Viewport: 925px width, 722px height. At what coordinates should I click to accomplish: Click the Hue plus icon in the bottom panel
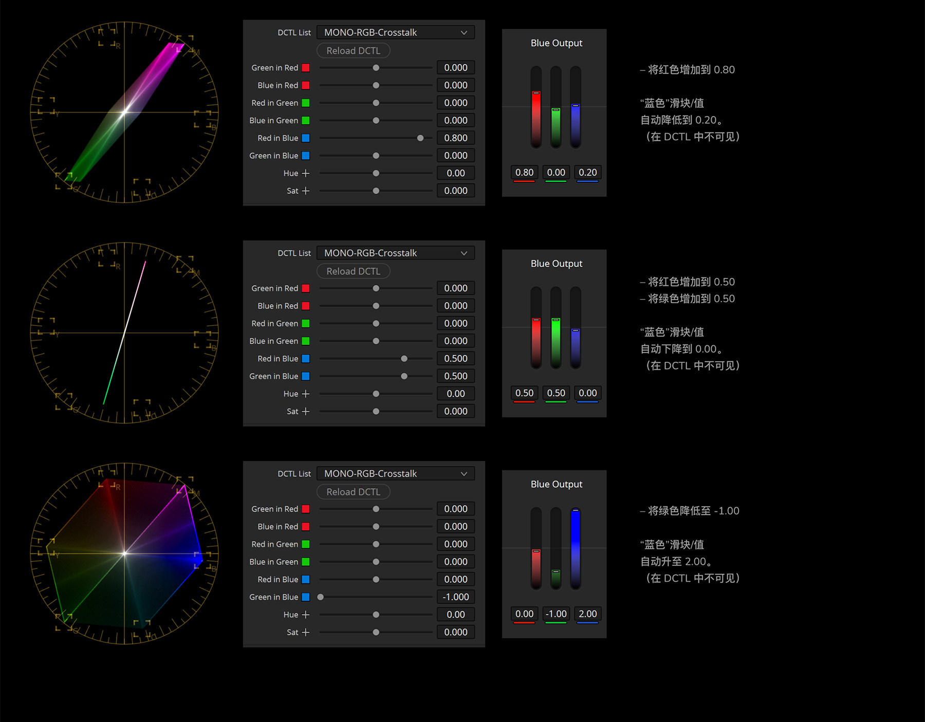click(x=306, y=615)
